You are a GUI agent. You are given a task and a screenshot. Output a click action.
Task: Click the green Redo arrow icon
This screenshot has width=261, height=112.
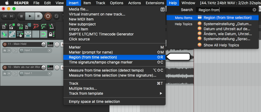click(44, 26)
